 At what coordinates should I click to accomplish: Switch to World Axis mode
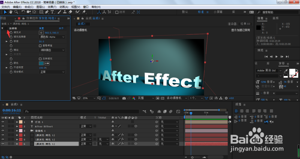click(x=104, y=12)
